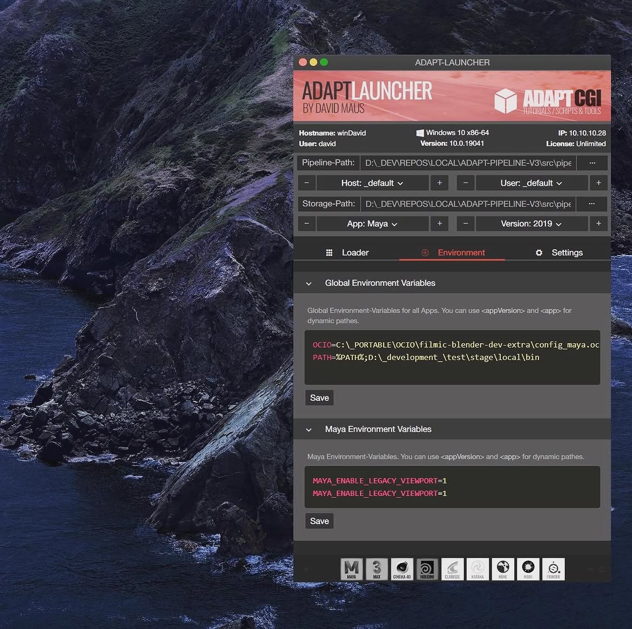Open the Host: _default dropdown
The width and height of the screenshot is (632, 629).
tap(372, 183)
